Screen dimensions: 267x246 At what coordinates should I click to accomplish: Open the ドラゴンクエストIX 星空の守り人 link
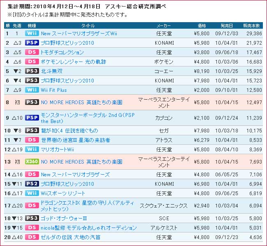click(x=87, y=206)
